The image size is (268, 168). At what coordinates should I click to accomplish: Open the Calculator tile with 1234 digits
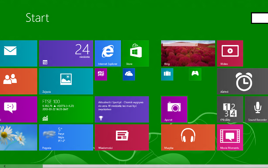(x=230, y=110)
